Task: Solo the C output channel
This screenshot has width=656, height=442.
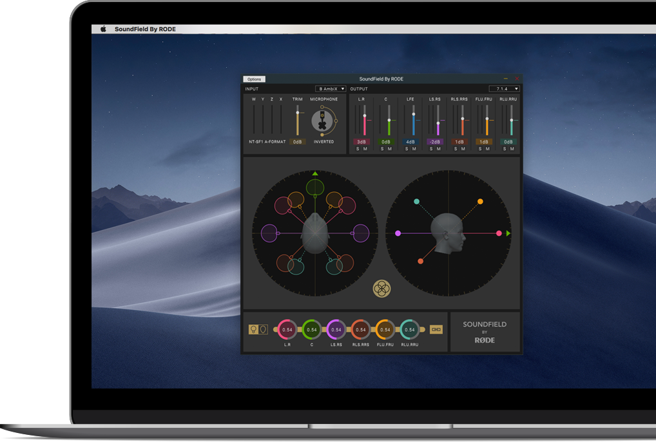Action: tap(382, 149)
